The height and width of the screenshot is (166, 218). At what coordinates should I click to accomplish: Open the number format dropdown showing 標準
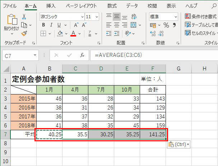coord(175,17)
